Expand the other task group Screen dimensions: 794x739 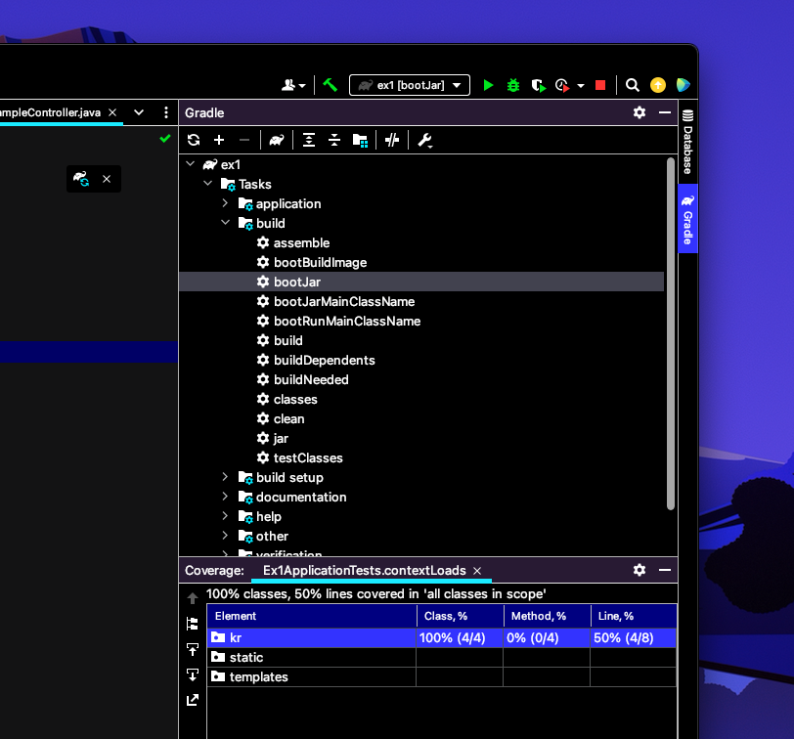225,536
